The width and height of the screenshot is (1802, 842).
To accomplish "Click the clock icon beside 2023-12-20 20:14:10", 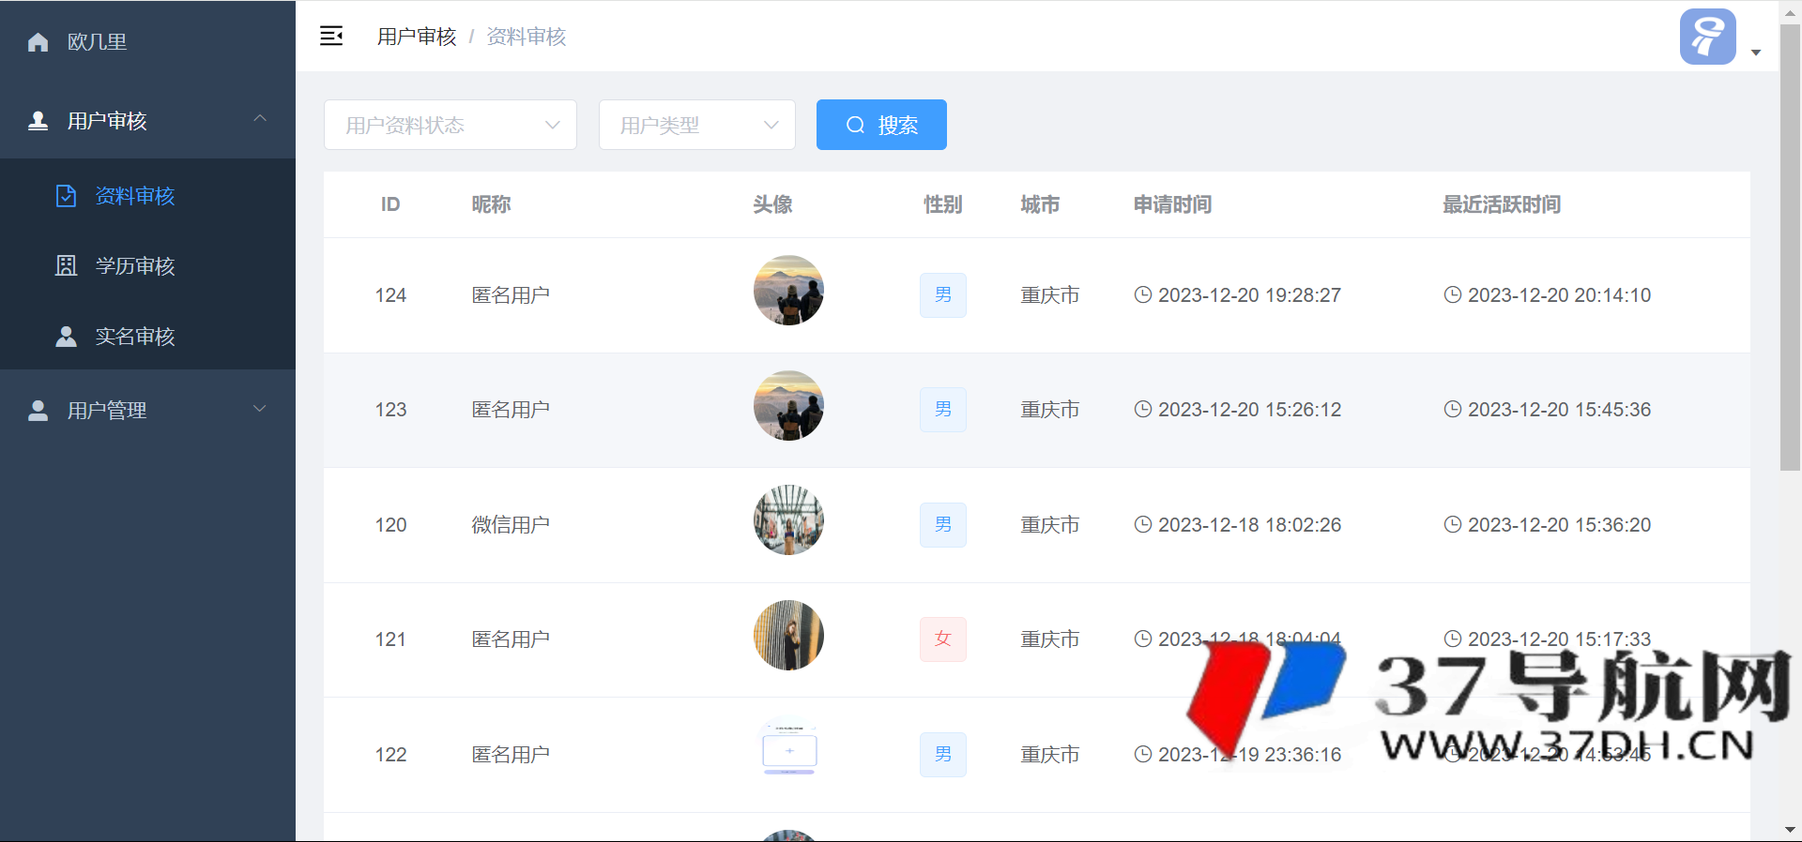I will click(1453, 294).
